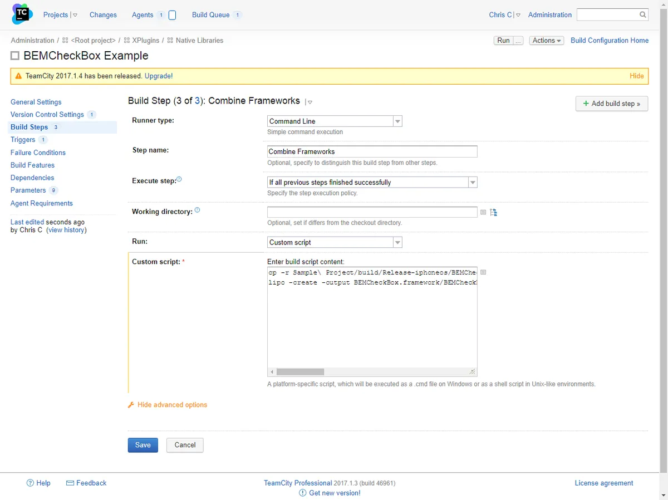This screenshot has height=500, width=668.
Task: Click the parameter list icon beside Working directory field
Action: click(483, 212)
